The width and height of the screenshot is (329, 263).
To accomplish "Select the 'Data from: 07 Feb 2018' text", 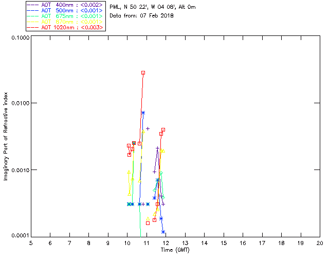I will point(141,15).
